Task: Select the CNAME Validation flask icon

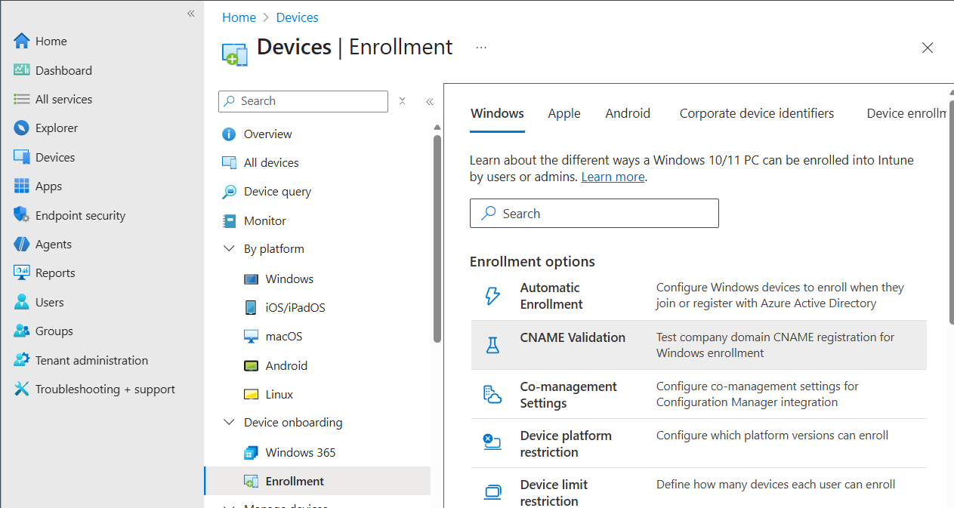Action: [x=492, y=345]
